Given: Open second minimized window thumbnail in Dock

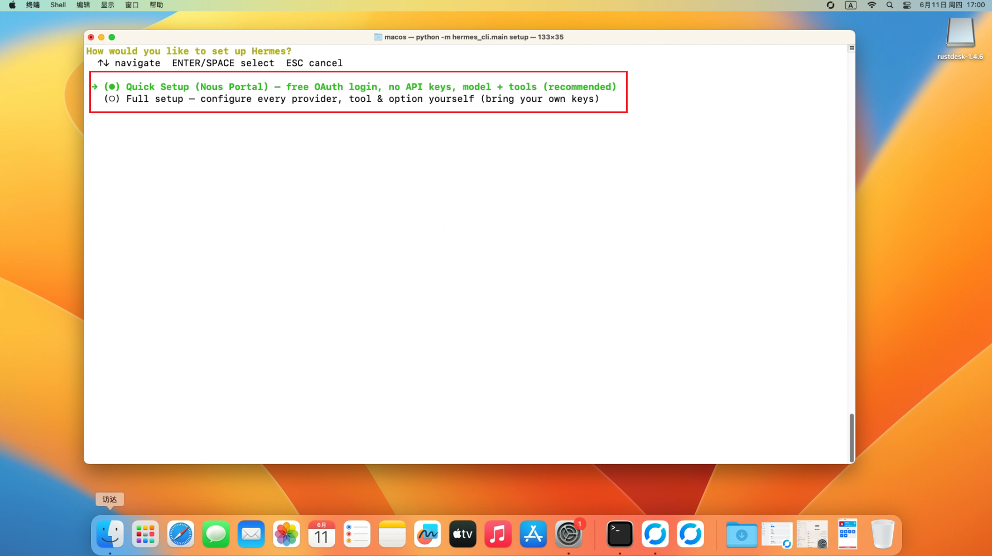Looking at the screenshot, I should pos(812,535).
